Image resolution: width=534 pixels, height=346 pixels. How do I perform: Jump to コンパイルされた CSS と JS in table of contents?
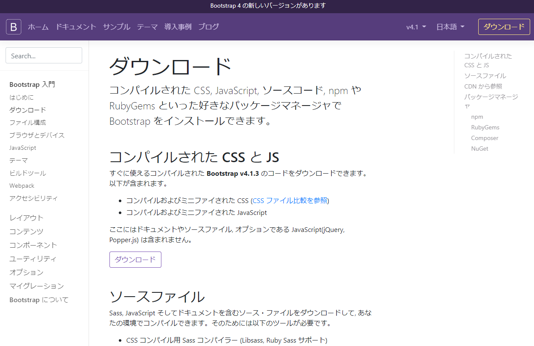coord(488,60)
